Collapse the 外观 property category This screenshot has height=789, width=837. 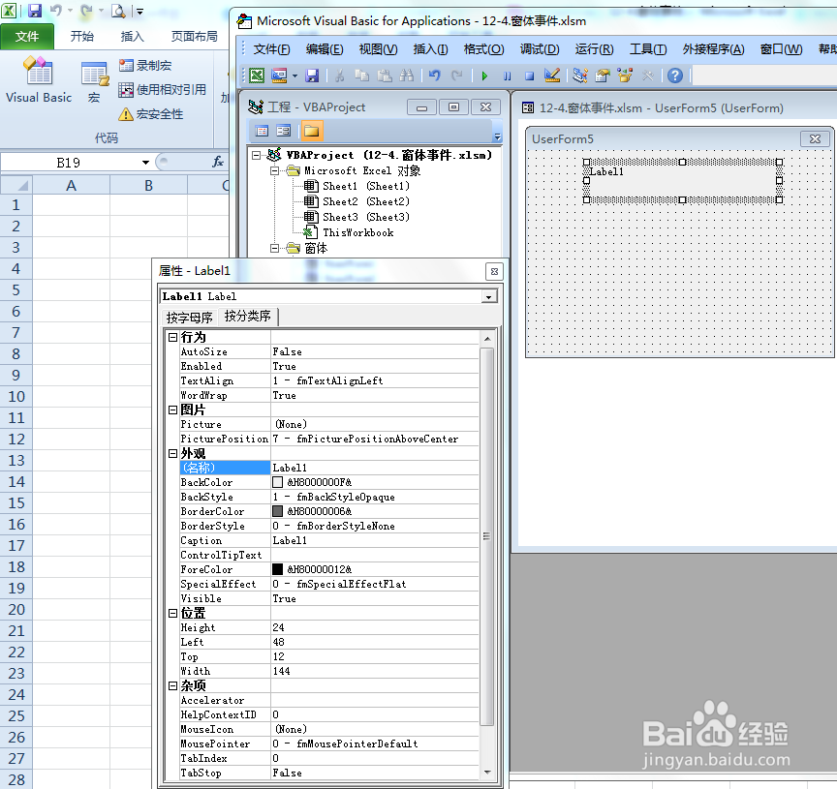coord(173,453)
